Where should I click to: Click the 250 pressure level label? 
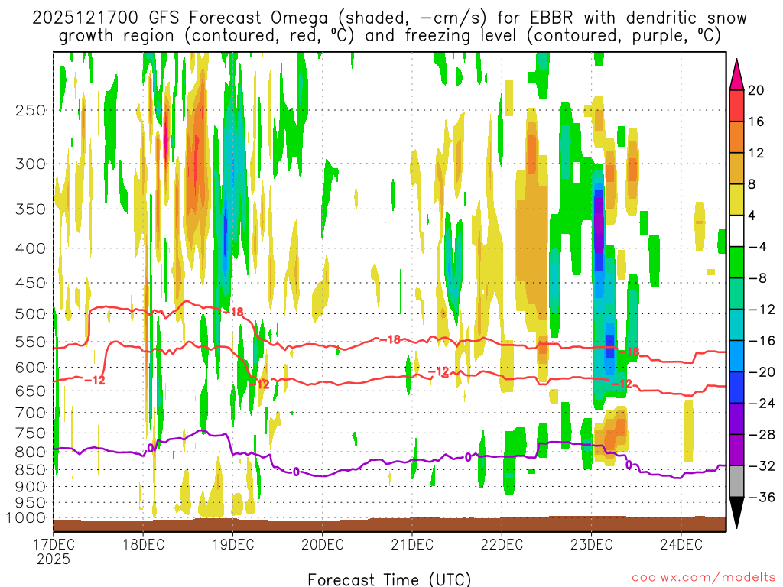pos(31,110)
